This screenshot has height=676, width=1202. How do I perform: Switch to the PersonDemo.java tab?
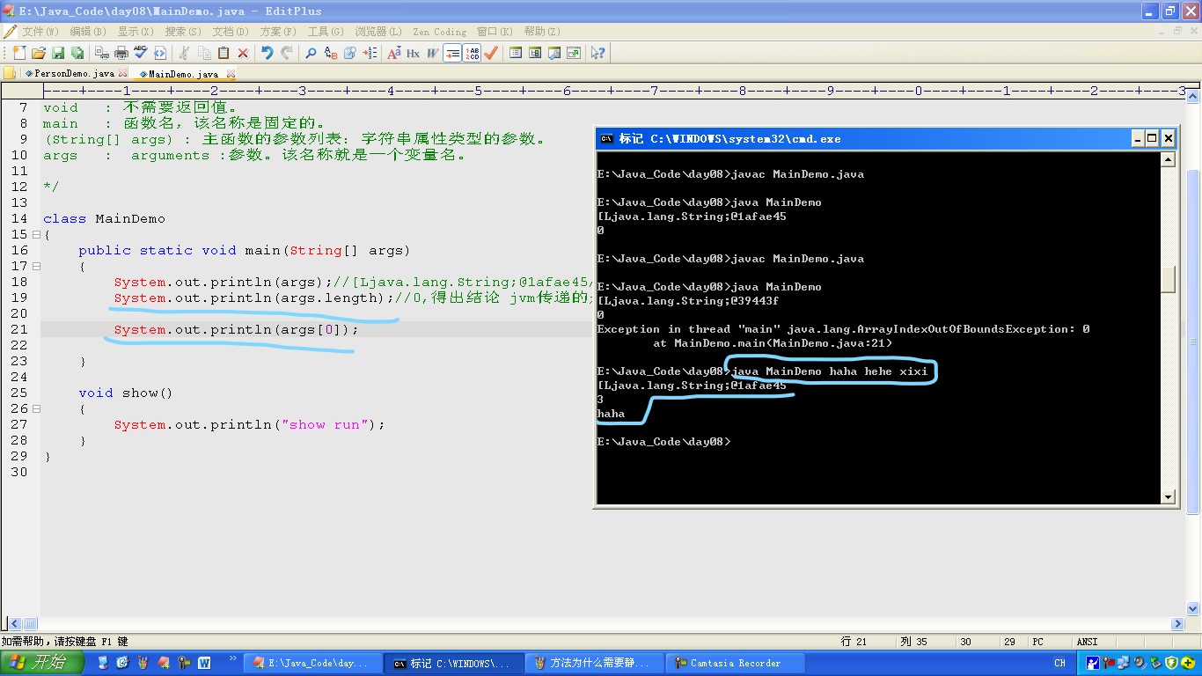(74, 74)
